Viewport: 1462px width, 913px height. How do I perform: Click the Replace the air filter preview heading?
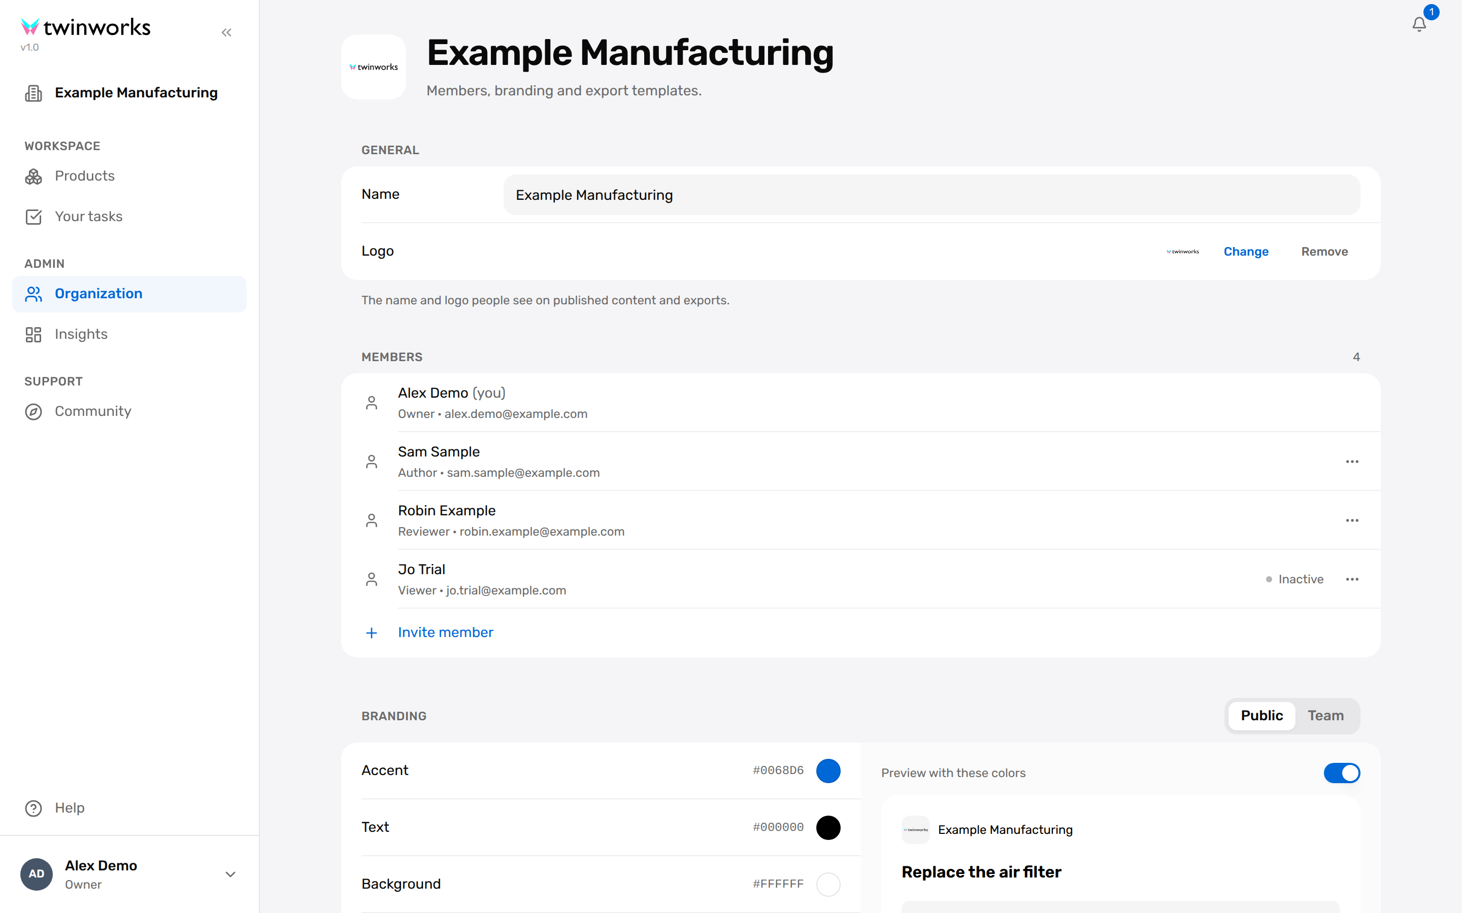pos(981,872)
